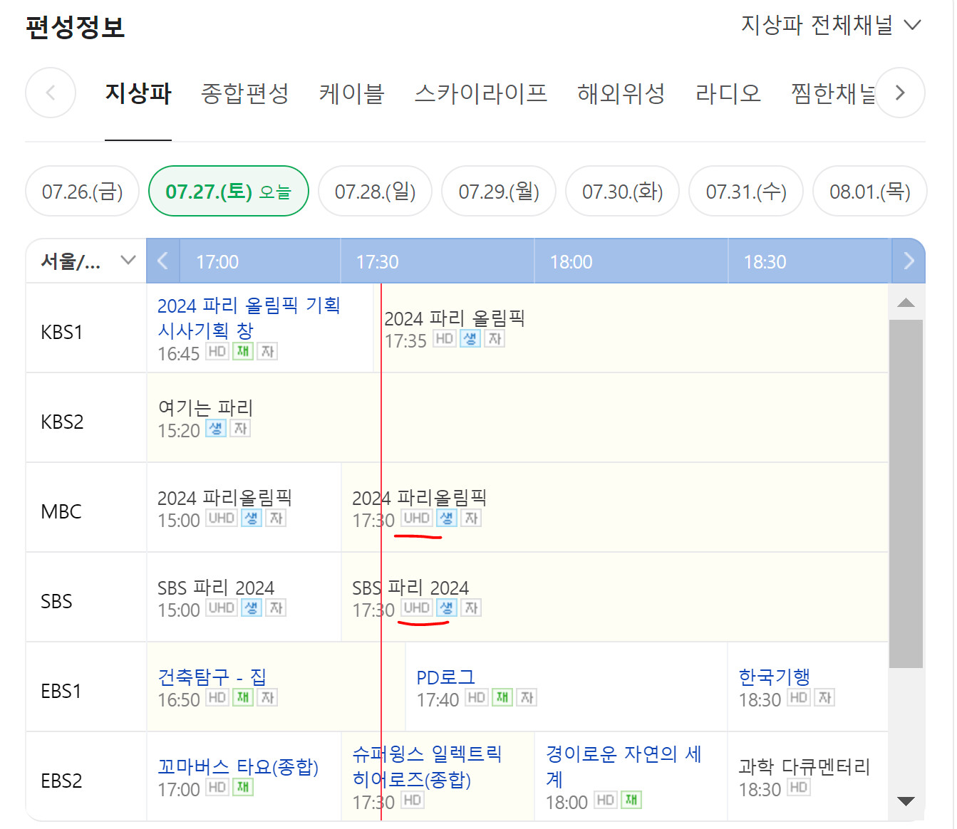Click HD badge on 슈퍼윙스 일렉트릭 히어로즈
The image size is (957, 829).
coord(413,800)
